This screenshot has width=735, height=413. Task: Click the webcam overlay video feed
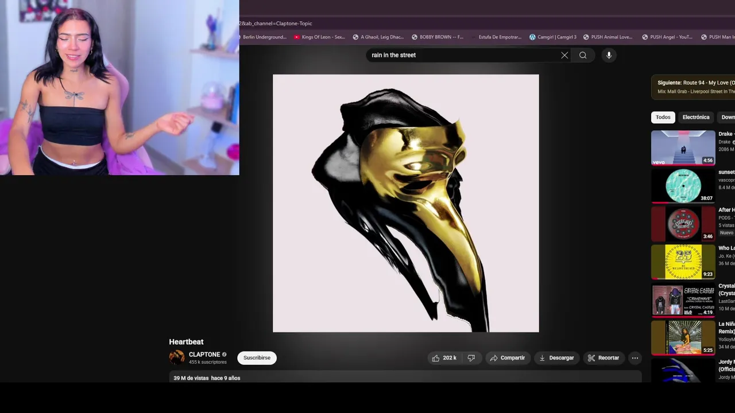[119, 87]
